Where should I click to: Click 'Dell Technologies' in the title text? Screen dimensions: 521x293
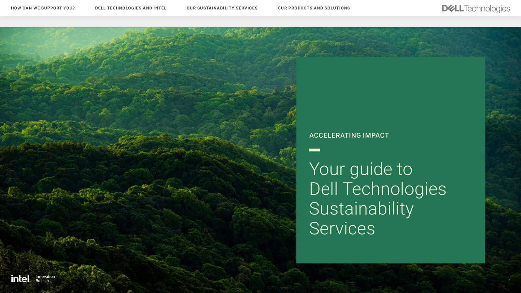377,189
